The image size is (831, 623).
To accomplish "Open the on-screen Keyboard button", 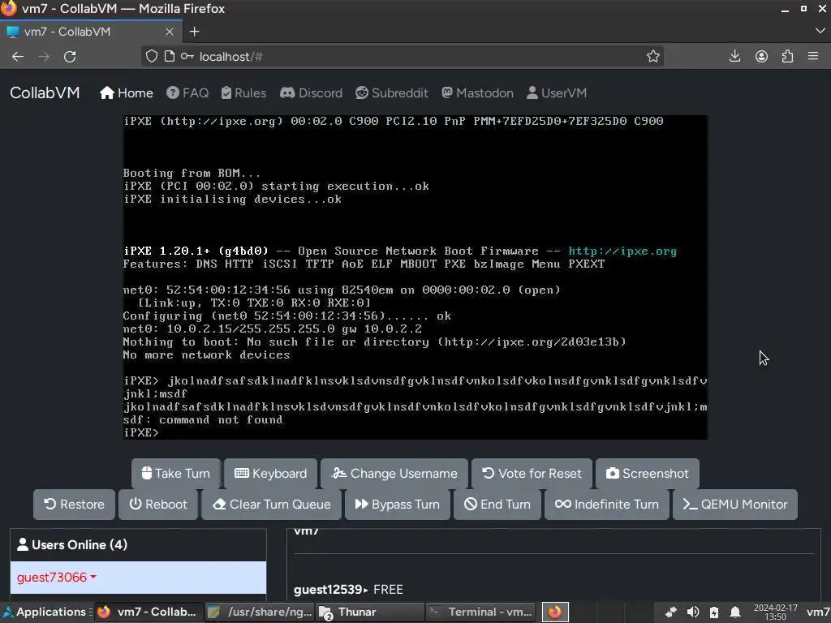I will click(x=270, y=473).
